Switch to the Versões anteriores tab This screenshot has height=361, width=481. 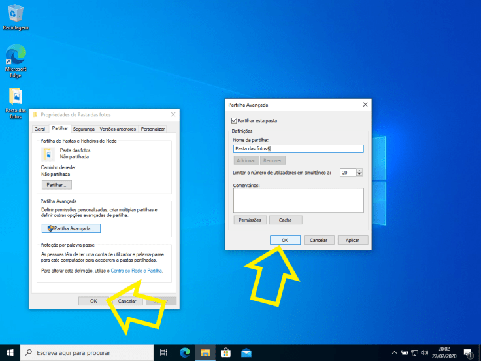point(118,129)
